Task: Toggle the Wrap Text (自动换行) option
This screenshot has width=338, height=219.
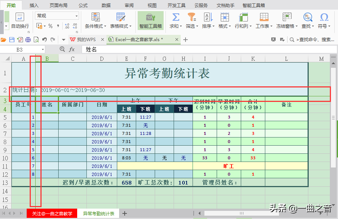Action: coord(19,20)
